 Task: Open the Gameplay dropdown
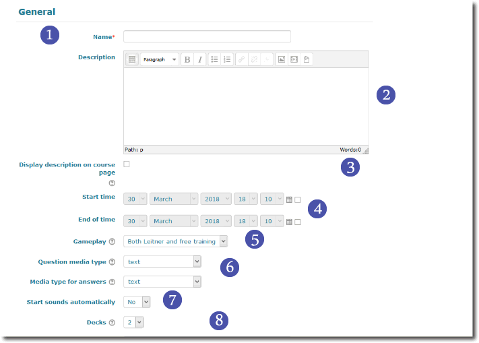[x=176, y=241]
